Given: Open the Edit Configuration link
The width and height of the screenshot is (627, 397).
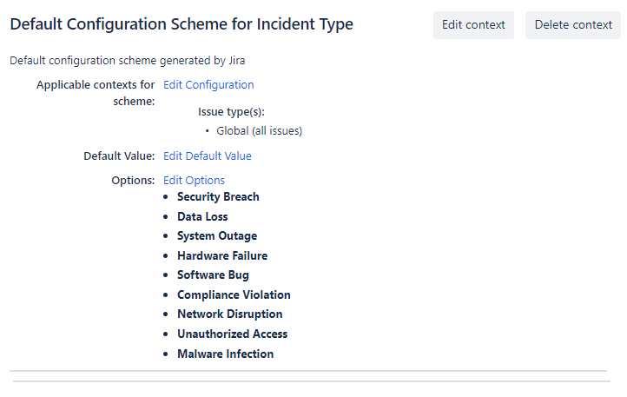Looking at the screenshot, I should tap(208, 85).
